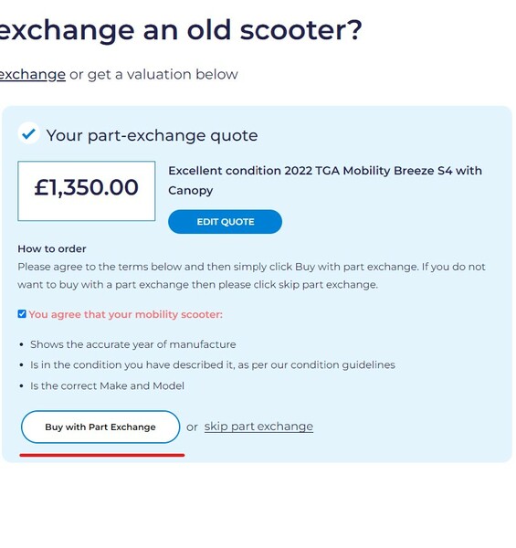Click the red 'You agree that your mobility scooter' label

[x=125, y=314]
